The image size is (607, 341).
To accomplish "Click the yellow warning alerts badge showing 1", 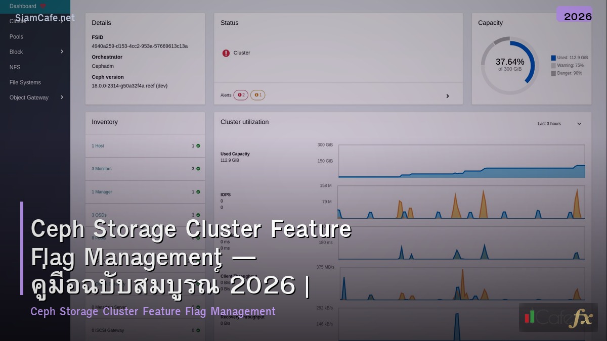I will pos(257,95).
